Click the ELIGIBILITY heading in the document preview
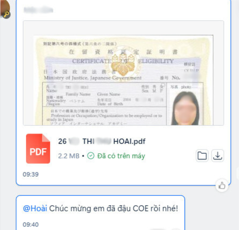The width and height of the screenshot is (239, 230). 156,61
